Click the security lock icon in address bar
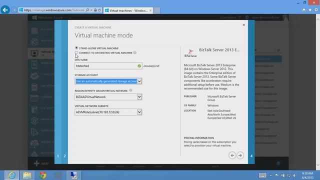This screenshot has height=180, width=320. [x=95, y=10]
